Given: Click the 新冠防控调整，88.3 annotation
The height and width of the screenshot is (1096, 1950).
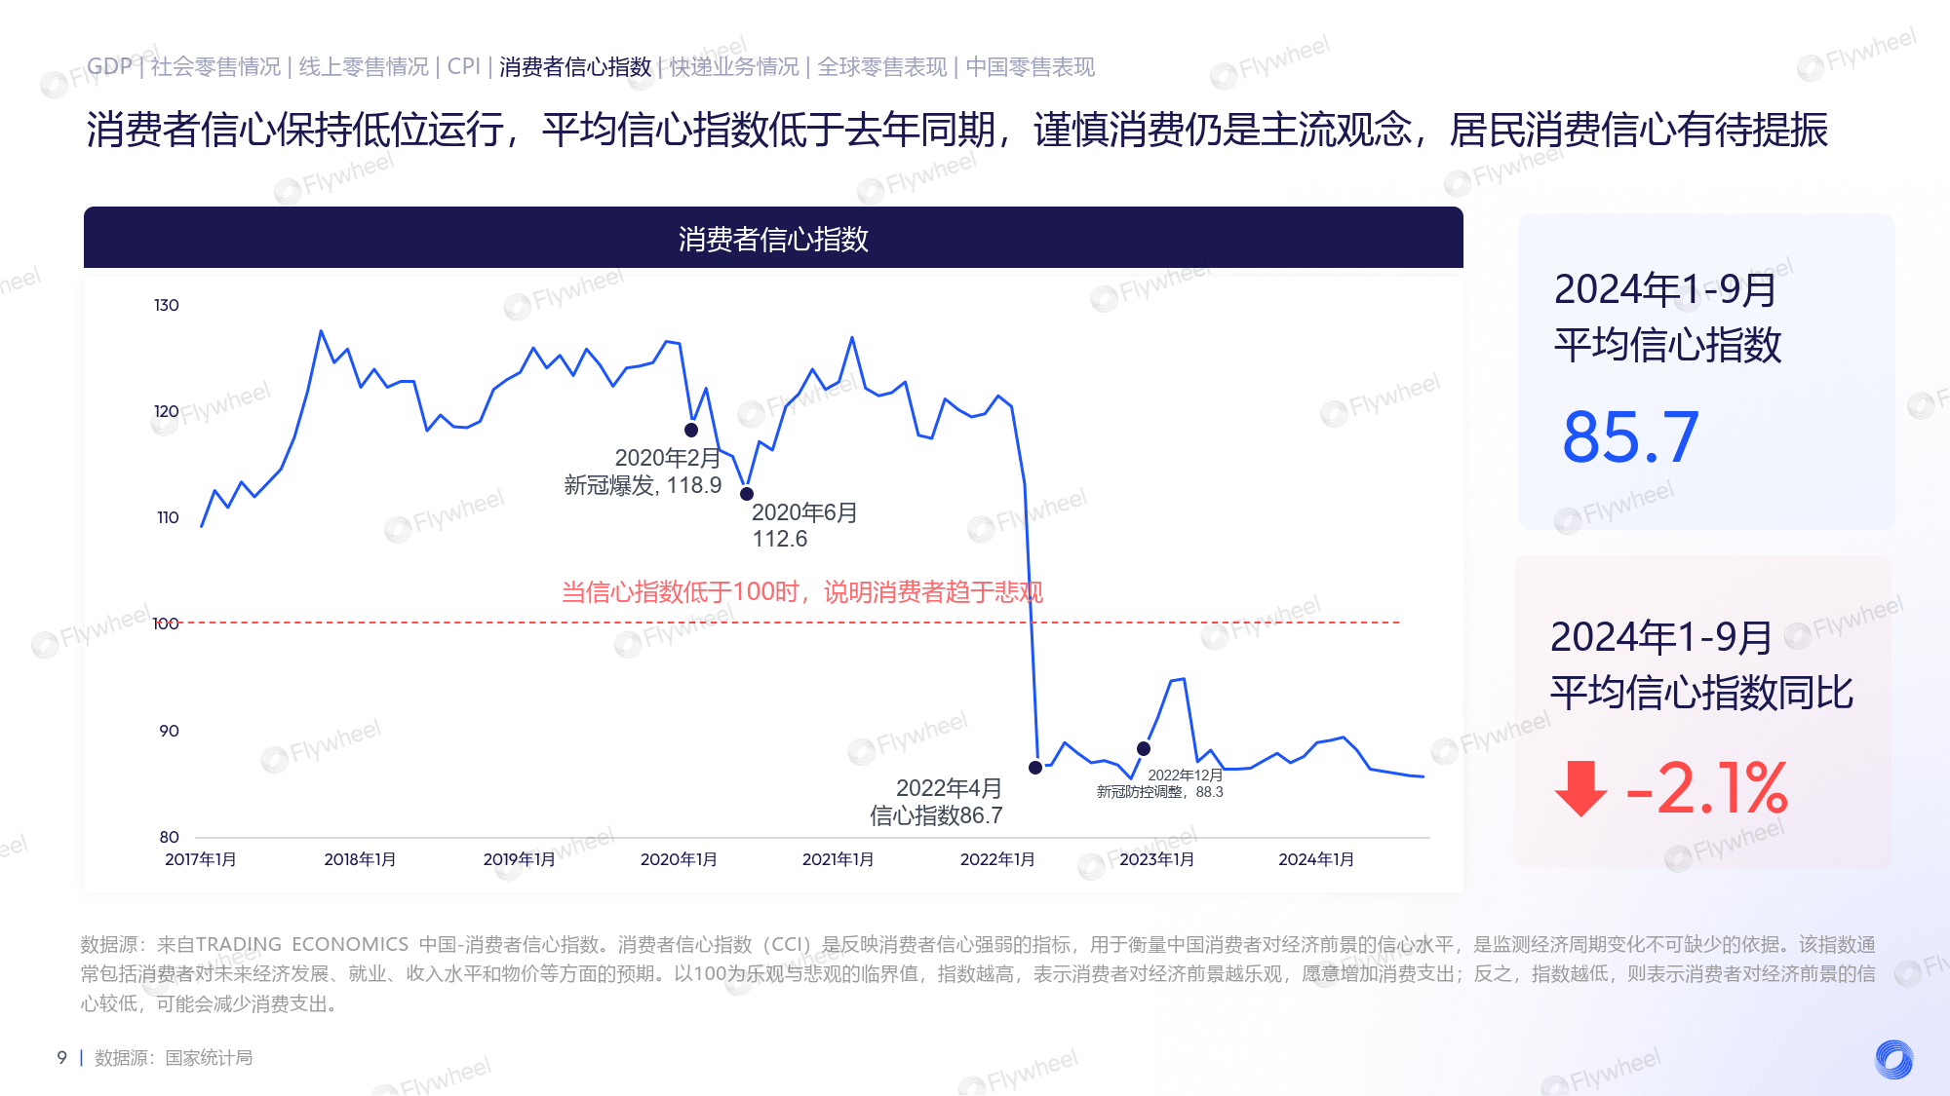Looking at the screenshot, I should point(1159,792).
